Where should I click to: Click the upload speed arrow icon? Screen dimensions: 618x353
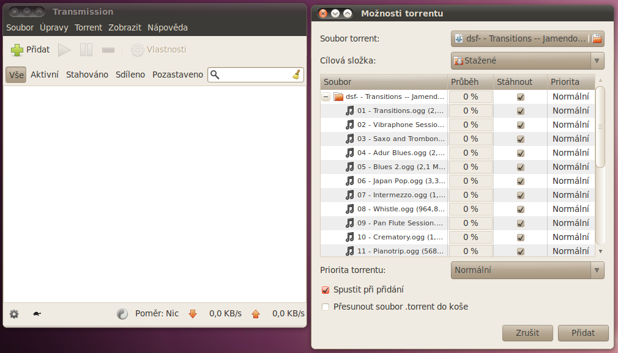(256, 314)
